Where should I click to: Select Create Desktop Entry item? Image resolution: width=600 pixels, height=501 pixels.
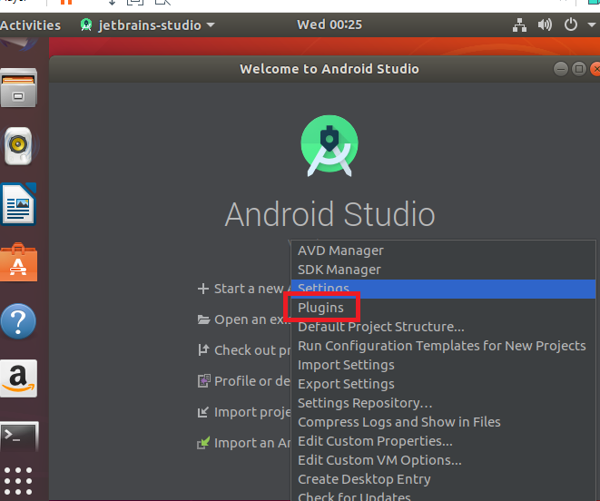pos(443,479)
